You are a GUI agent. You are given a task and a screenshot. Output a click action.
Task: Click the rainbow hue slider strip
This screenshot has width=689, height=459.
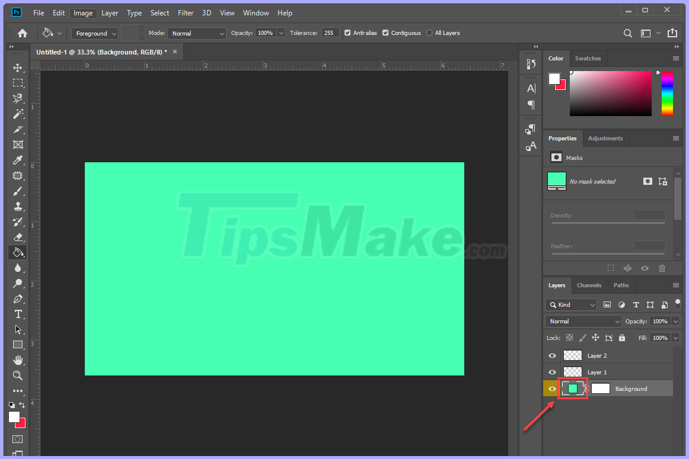pyautogui.click(x=667, y=94)
